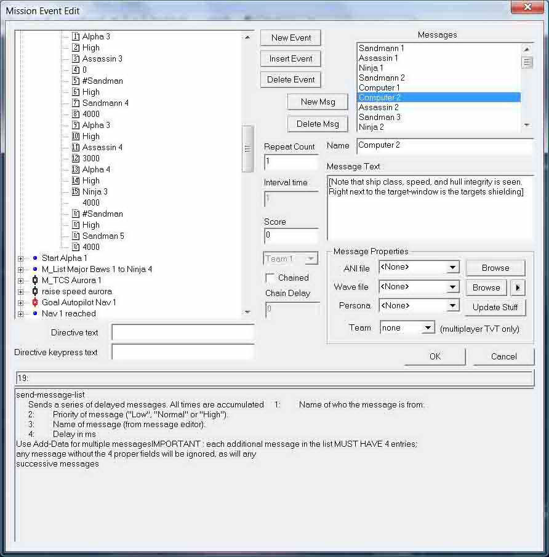Open the Persona dropdown
This screenshot has width=549, height=557.
pos(452,306)
